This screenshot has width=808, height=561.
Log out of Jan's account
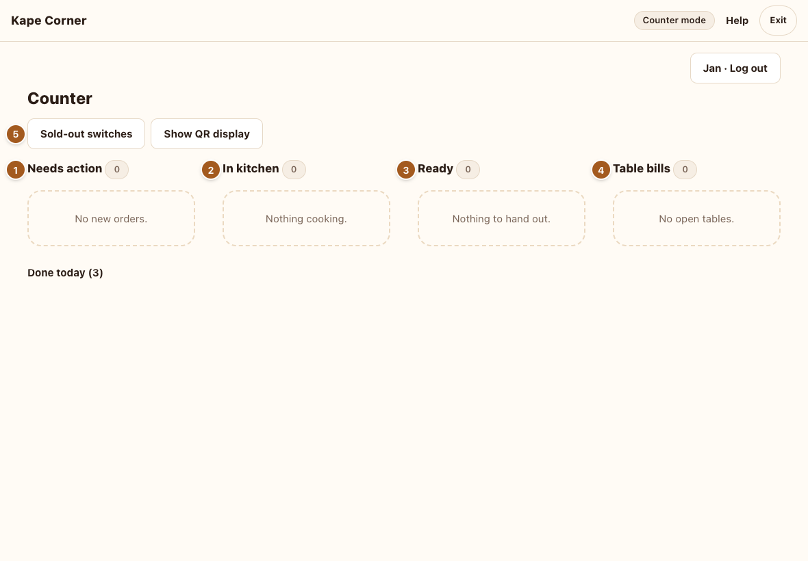click(735, 68)
